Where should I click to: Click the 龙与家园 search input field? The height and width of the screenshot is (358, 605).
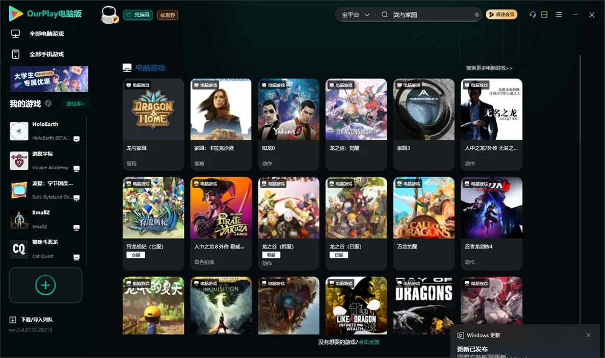[x=432, y=15]
